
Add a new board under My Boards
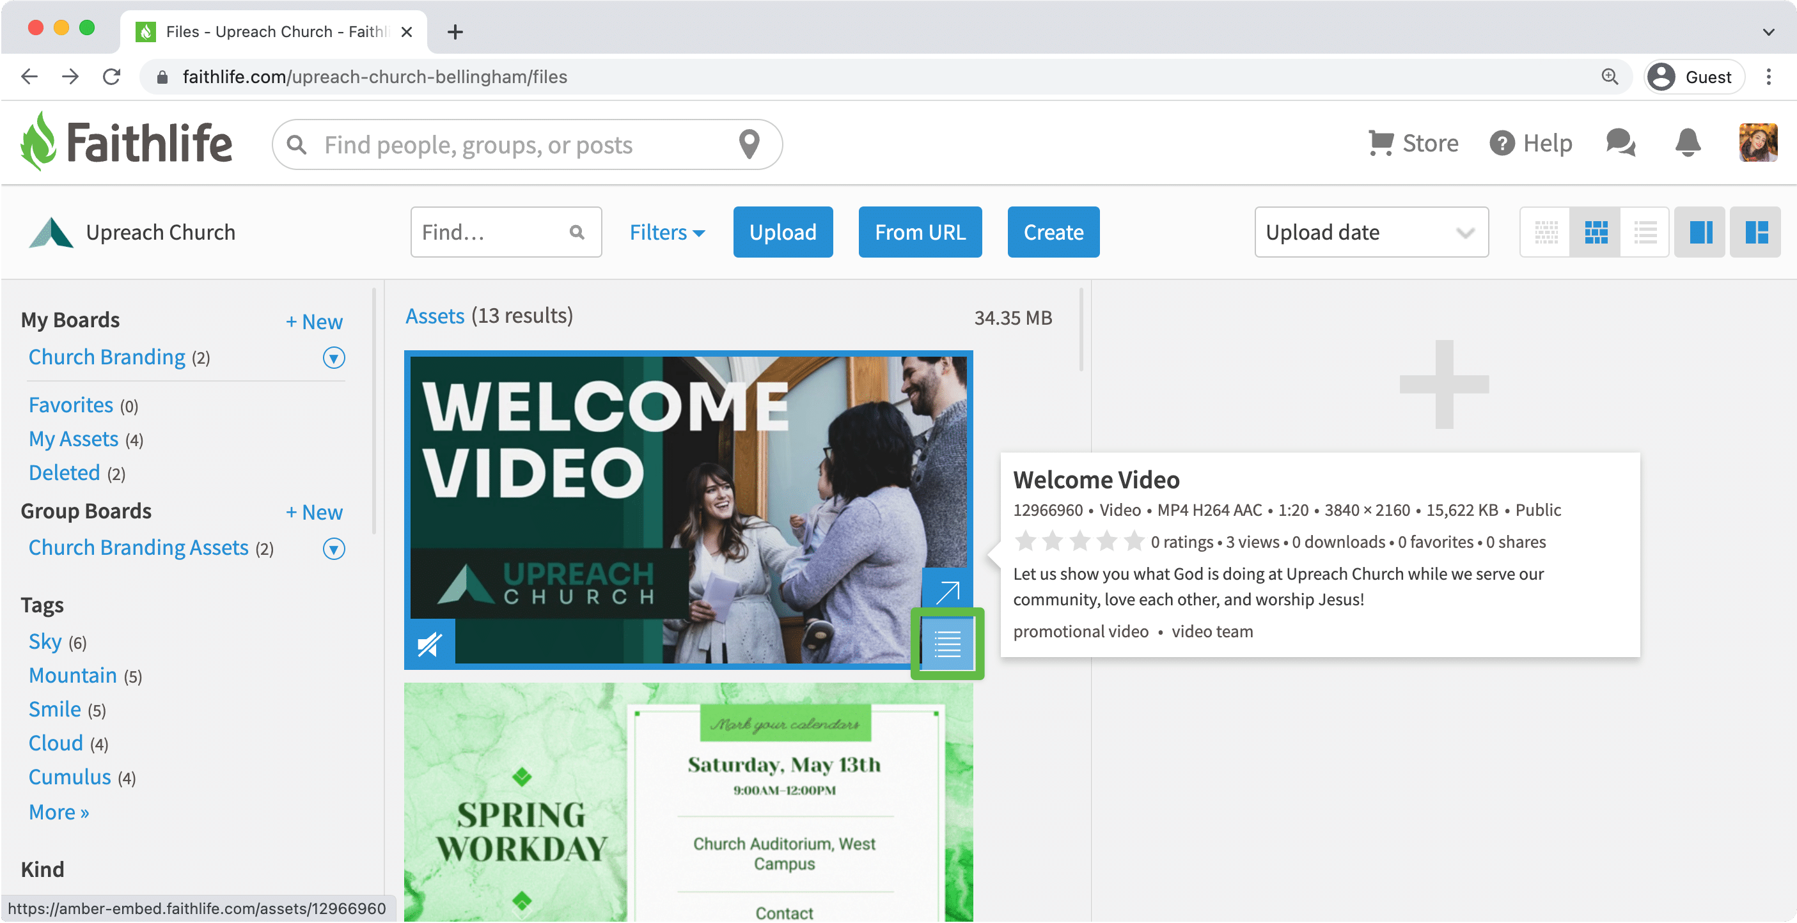click(314, 322)
